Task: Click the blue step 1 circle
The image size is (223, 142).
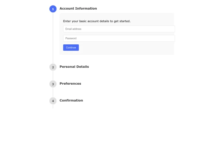Action: tap(53, 9)
